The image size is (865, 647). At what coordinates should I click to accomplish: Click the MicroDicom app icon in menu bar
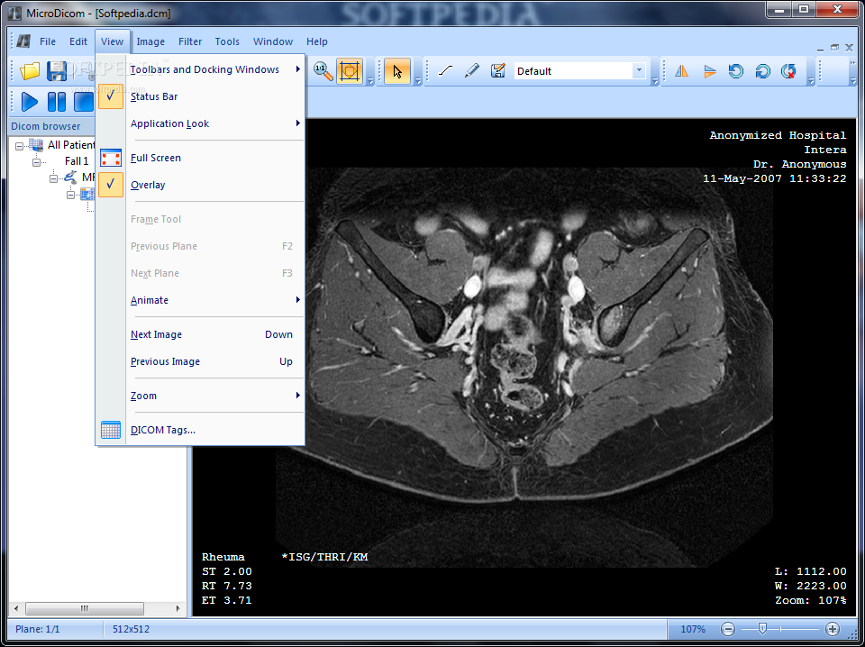pos(23,41)
